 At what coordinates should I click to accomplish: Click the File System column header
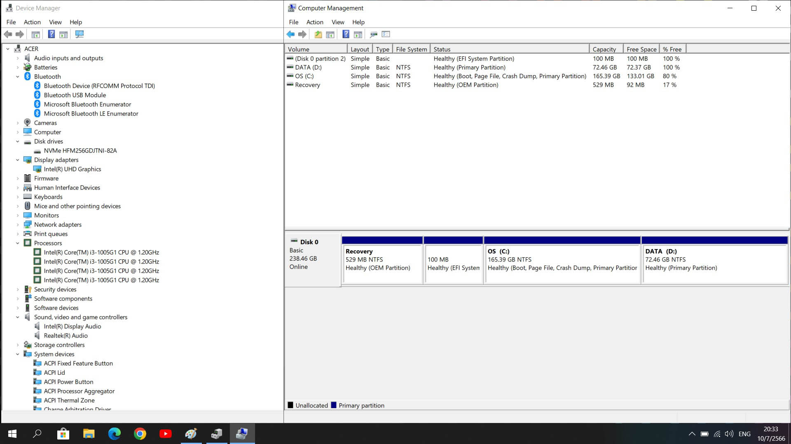(x=411, y=49)
